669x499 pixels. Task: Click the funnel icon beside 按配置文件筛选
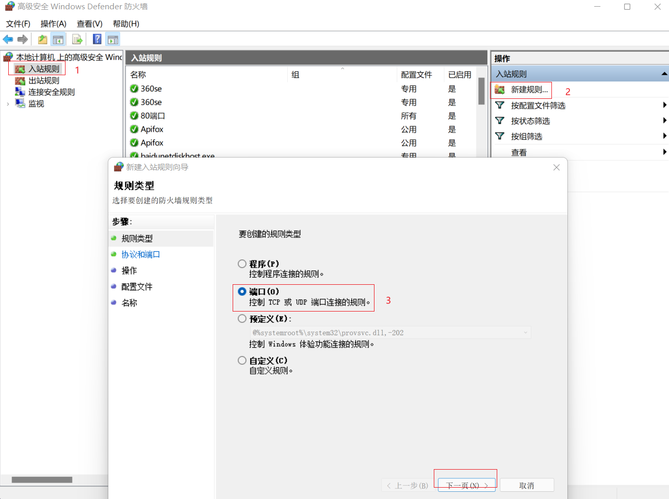[500, 106]
